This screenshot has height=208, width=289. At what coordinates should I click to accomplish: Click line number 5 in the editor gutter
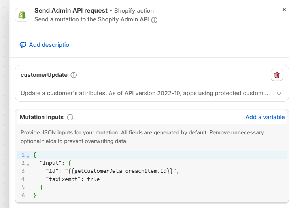click(23, 187)
